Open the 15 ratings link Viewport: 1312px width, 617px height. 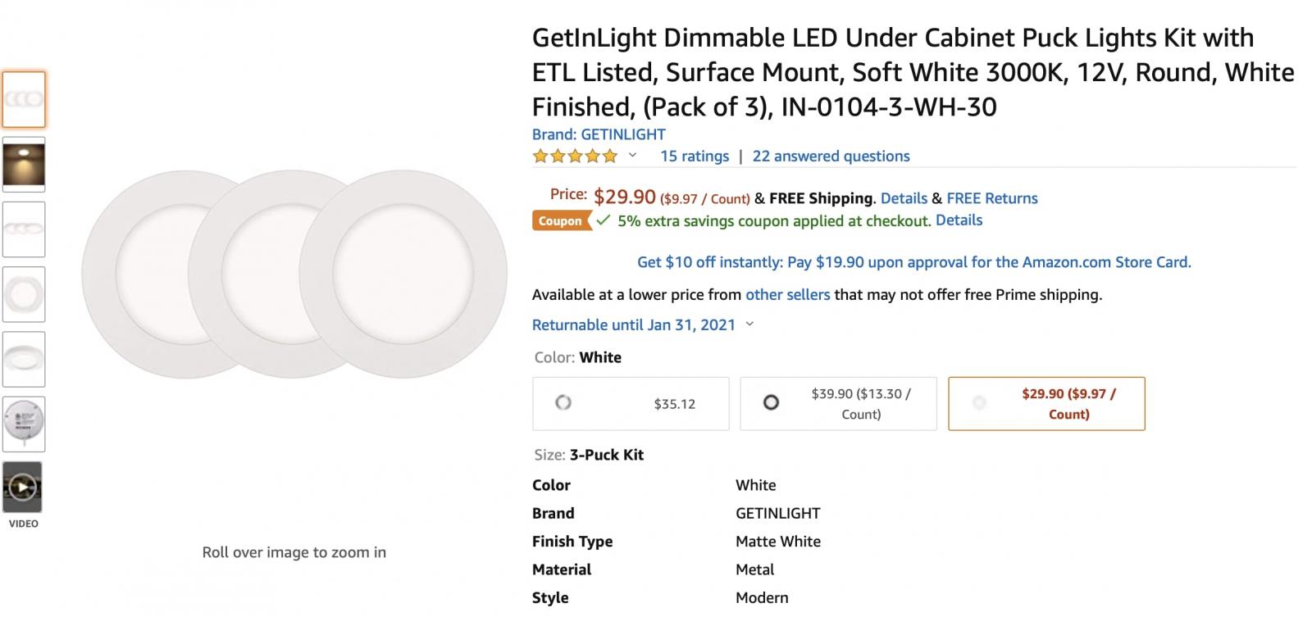click(x=694, y=156)
